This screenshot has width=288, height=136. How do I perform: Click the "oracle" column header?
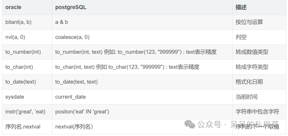point(13,7)
